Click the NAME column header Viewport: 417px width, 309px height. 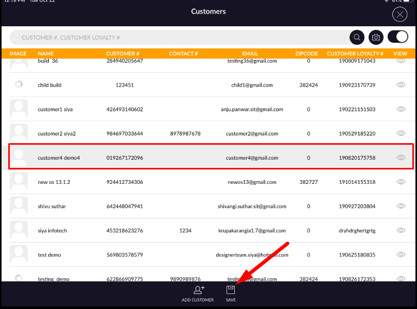tap(45, 53)
